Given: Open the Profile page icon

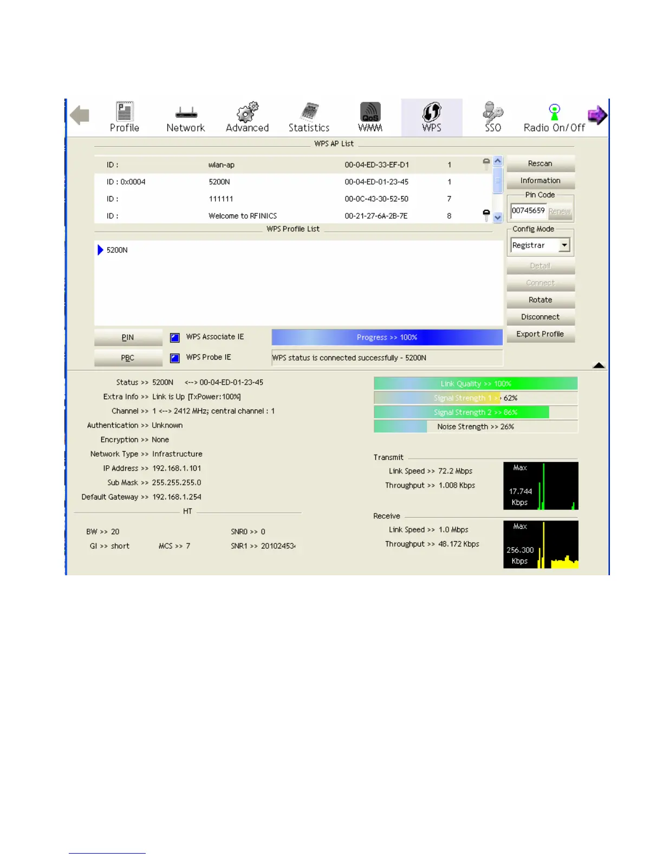Looking at the screenshot, I should [125, 112].
